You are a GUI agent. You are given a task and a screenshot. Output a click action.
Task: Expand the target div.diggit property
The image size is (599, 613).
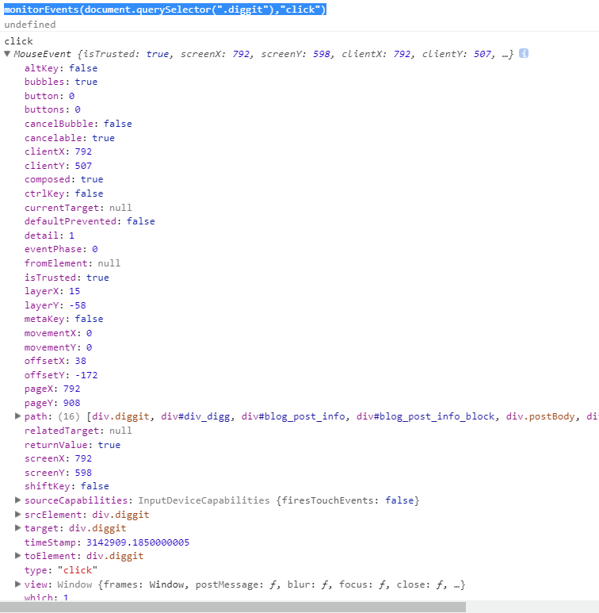(x=17, y=528)
